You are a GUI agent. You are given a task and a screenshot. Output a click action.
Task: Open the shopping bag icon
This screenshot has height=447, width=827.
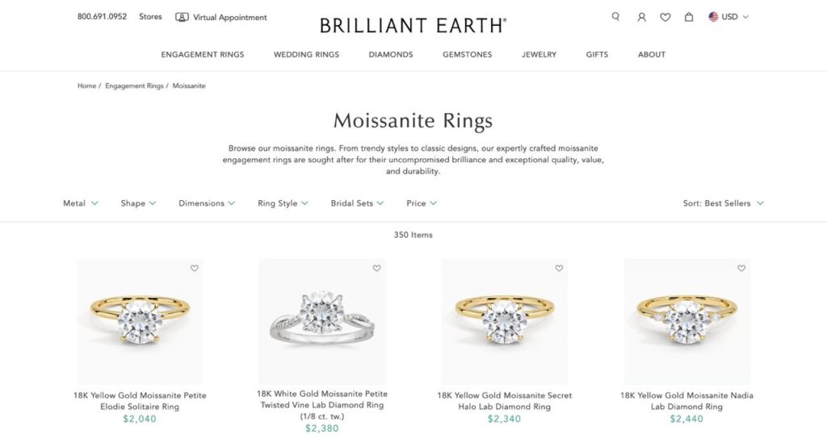pos(689,17)
